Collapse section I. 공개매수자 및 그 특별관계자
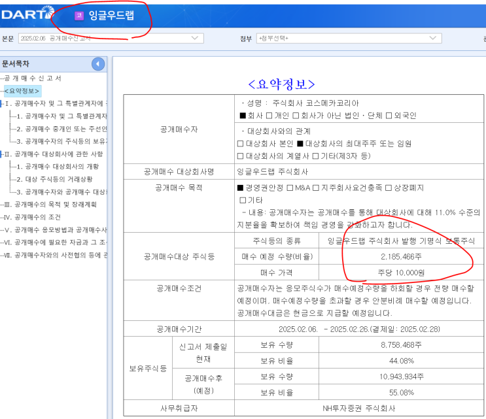 point(2,103)
